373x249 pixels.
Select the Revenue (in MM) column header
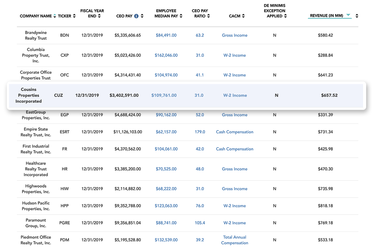tap(327, 16)
